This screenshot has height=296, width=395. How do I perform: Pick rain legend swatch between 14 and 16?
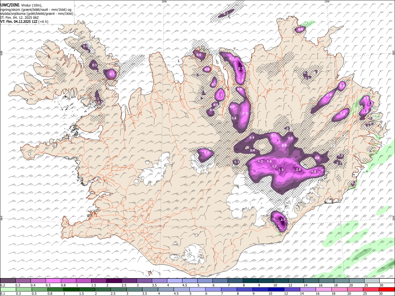click(x=308, y=289)
